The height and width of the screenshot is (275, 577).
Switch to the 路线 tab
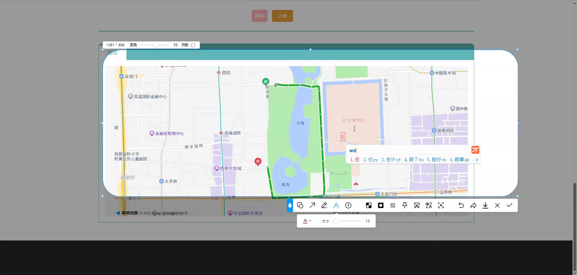[113, 53]
